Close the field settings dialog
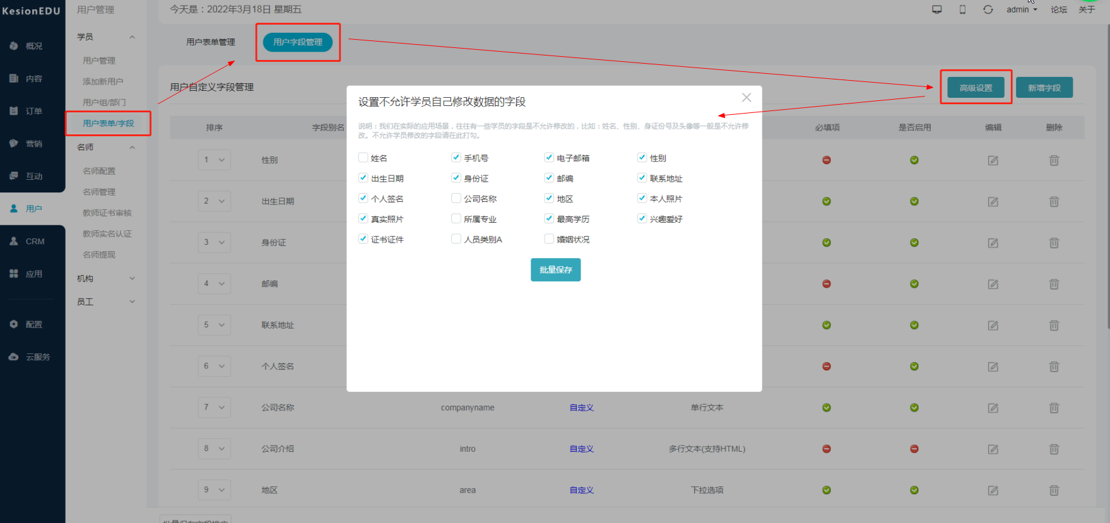The image size is (1110, 523). (747, 98)
